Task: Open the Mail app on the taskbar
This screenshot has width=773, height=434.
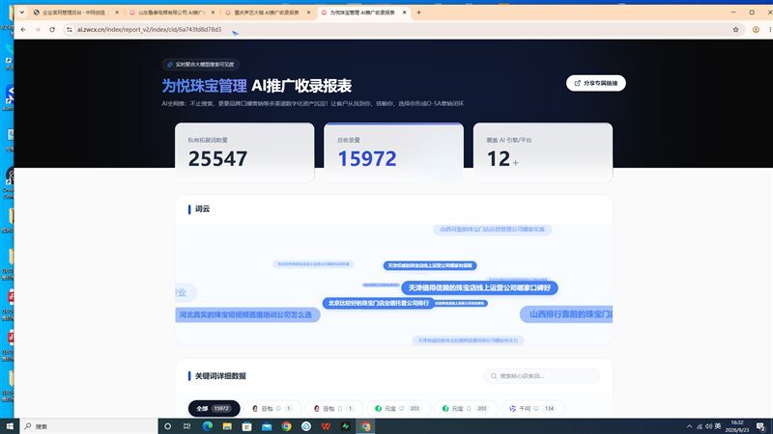Action: (267, 426)
